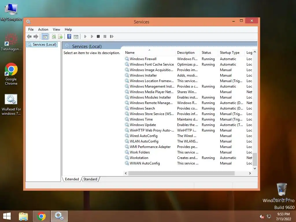
Task: Select WMI Performance Adapter service
Action: [x=188, y=147]
